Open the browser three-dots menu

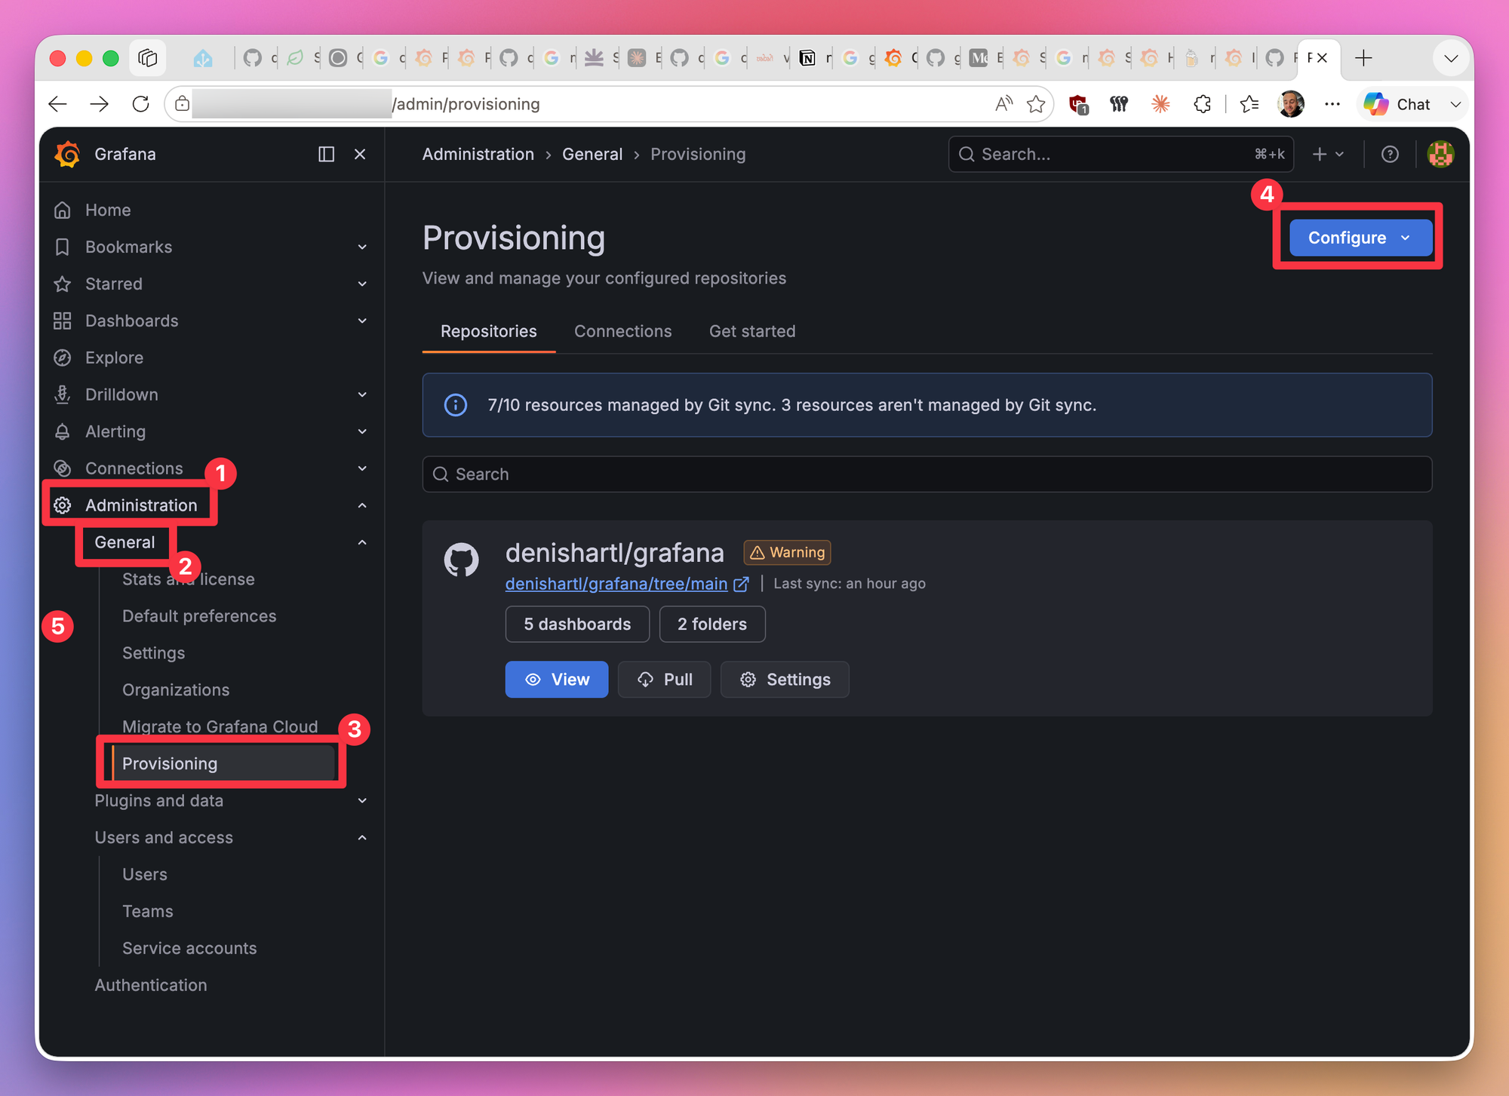(1332, 104)
